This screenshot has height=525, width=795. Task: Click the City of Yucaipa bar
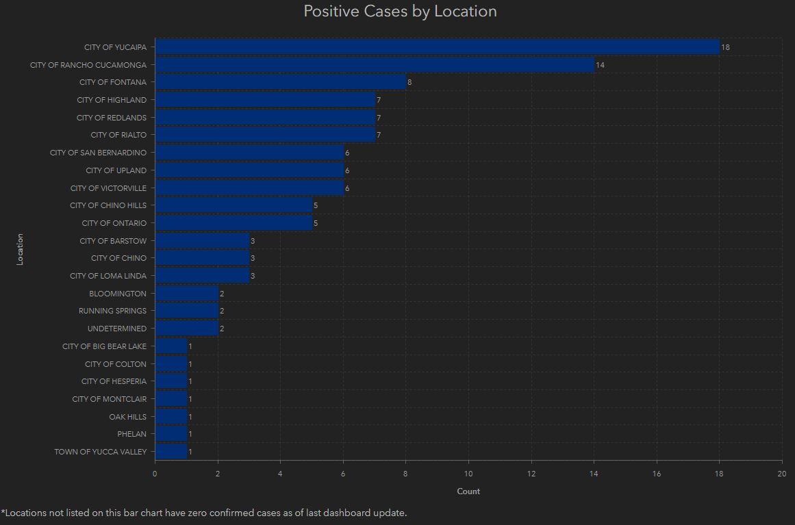437,47
